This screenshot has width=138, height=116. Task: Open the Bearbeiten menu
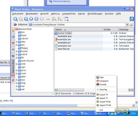32,14
